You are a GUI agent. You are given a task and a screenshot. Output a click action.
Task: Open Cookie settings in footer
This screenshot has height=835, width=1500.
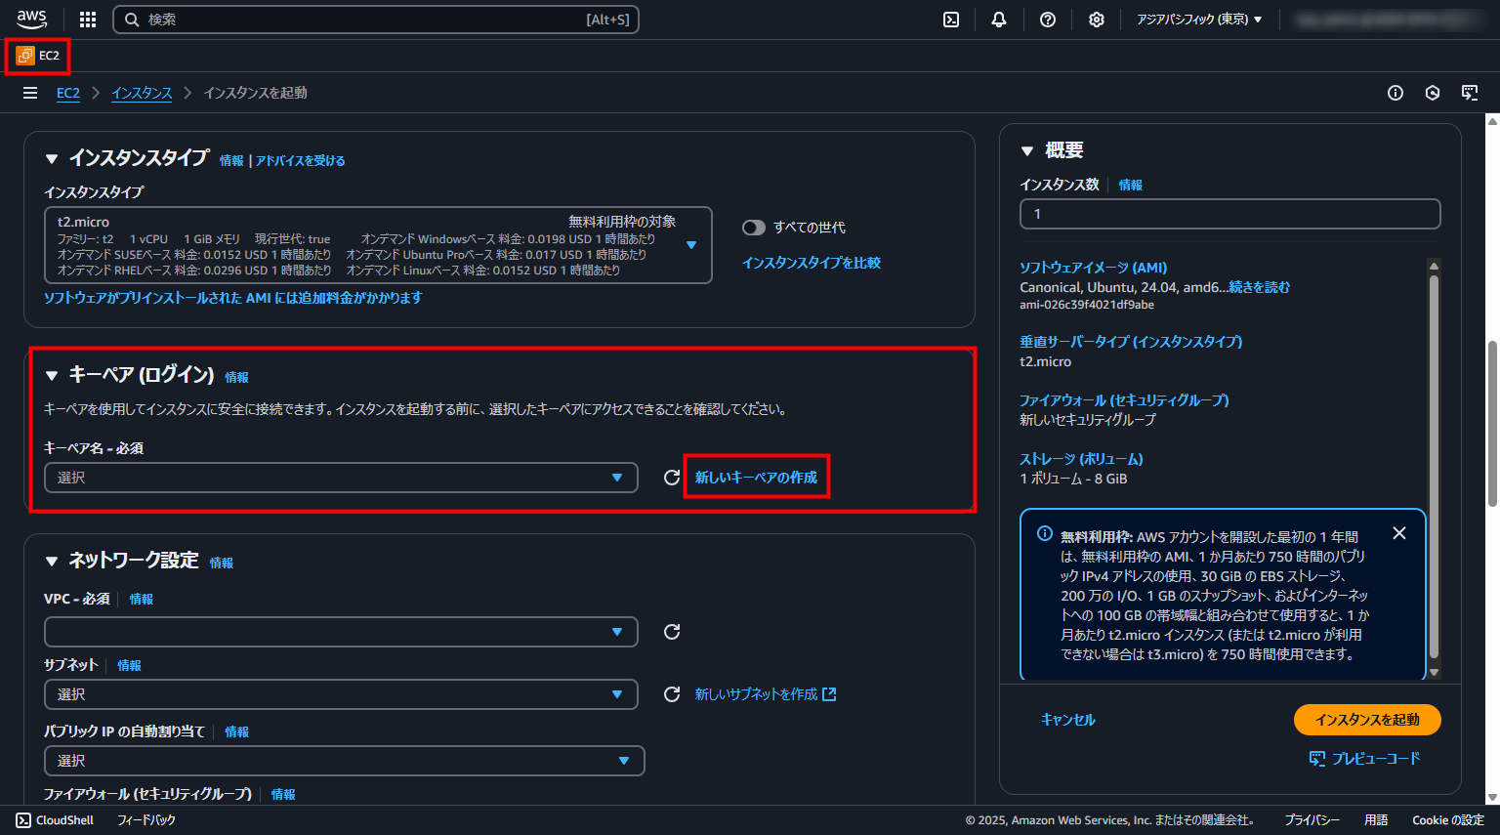coord(1447,820)
